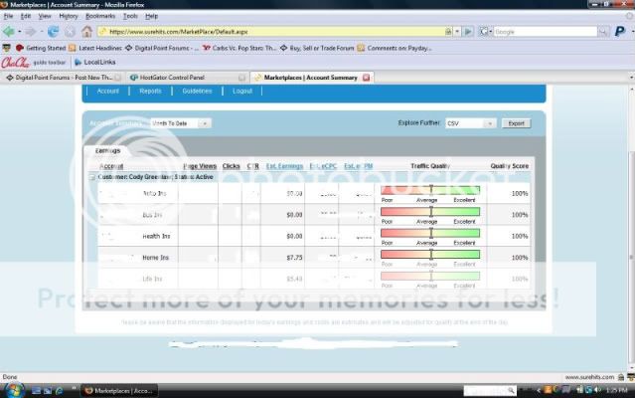Image resolution: width=635 pixels, height=398 pixels.
Task: Click the taskbar desktop search magnifier
Action: pos(511,390)
